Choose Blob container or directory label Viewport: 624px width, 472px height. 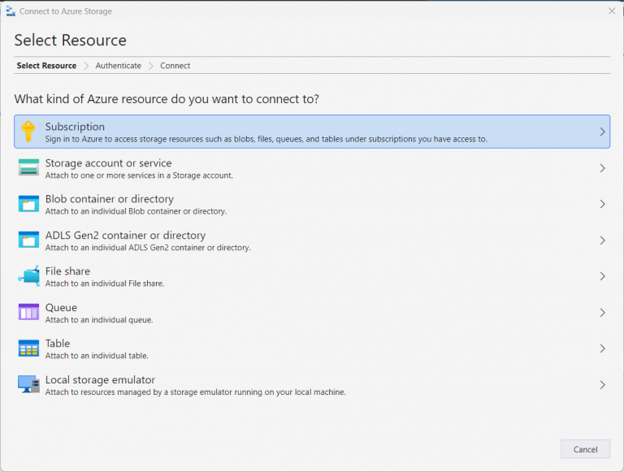point(109,199)
